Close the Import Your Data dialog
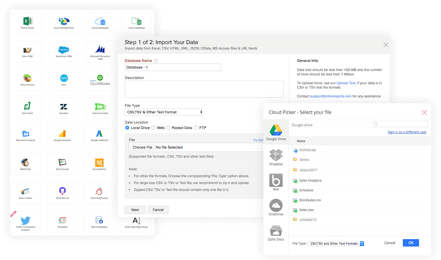The height and width of the screenshot is (260, 441). [386, 45]
